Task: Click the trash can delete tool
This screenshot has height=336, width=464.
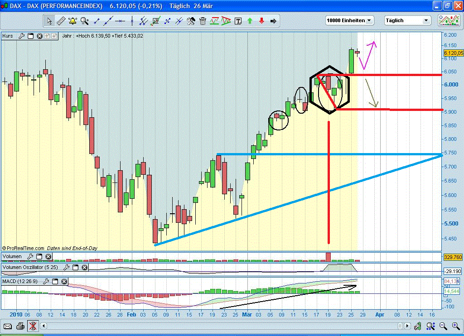Action: pos(203,21)
